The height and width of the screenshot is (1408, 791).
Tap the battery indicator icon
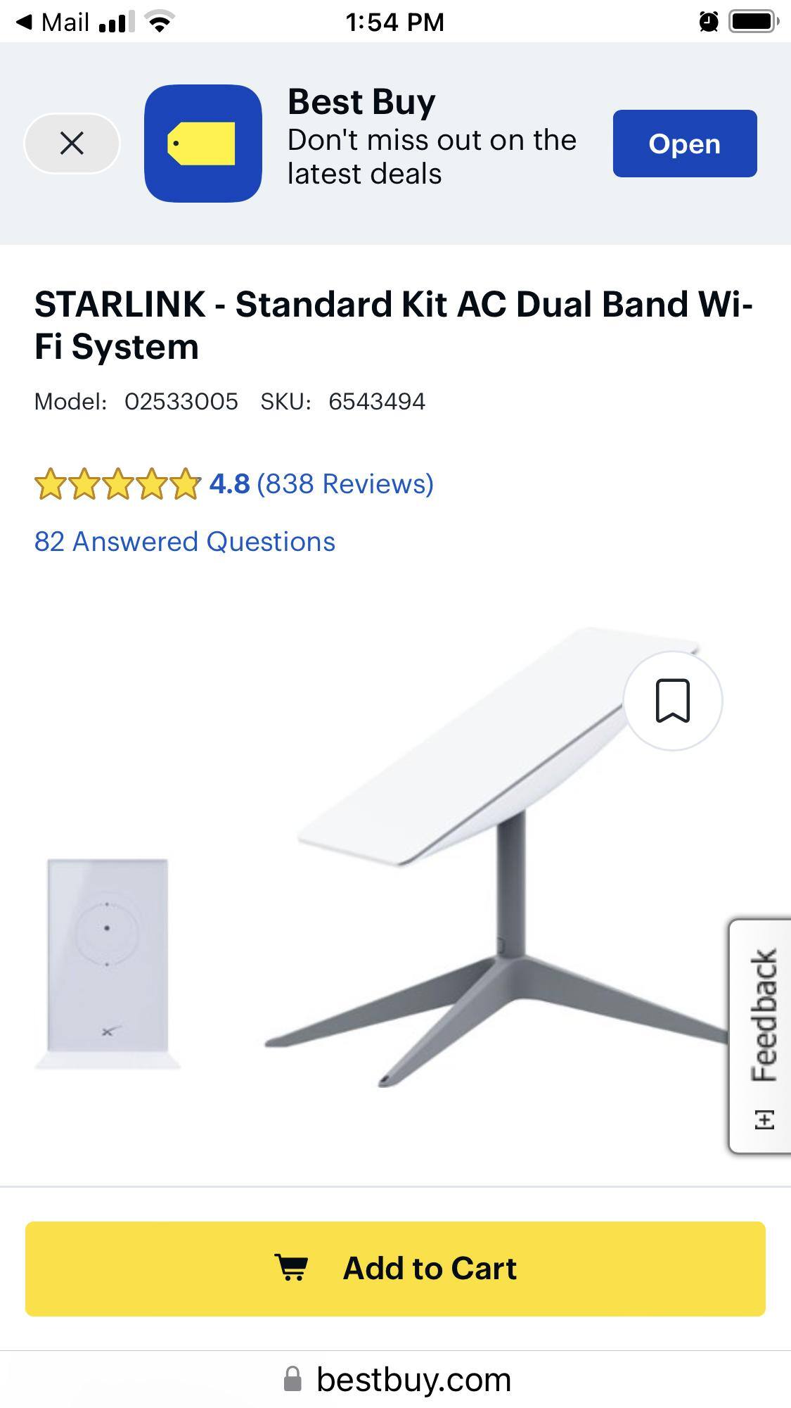coord(754,22)
